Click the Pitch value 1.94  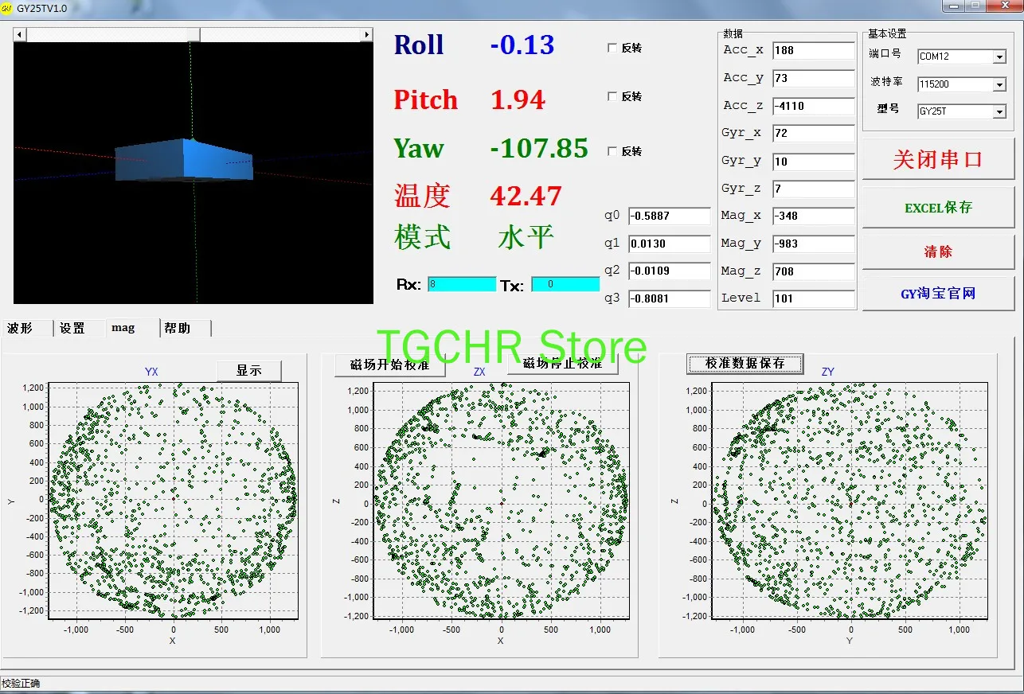tap(518, 100)
